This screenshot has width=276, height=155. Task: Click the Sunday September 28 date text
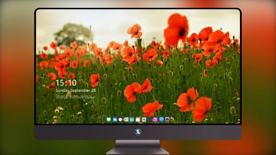(76, 90)
